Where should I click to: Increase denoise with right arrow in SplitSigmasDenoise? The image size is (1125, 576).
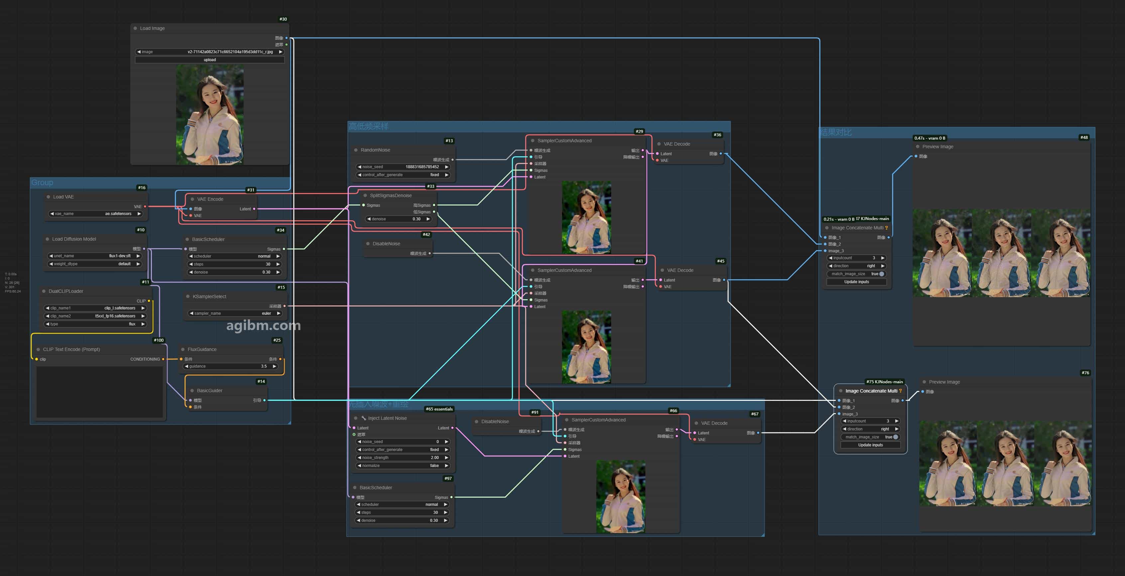(x=428, y=219)
